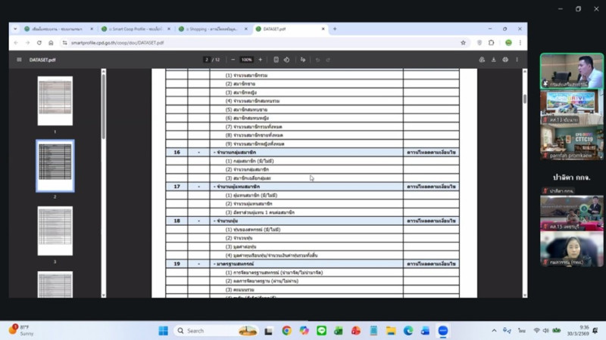
Task: Click the fit to page icon
Action: pos(276,60)
